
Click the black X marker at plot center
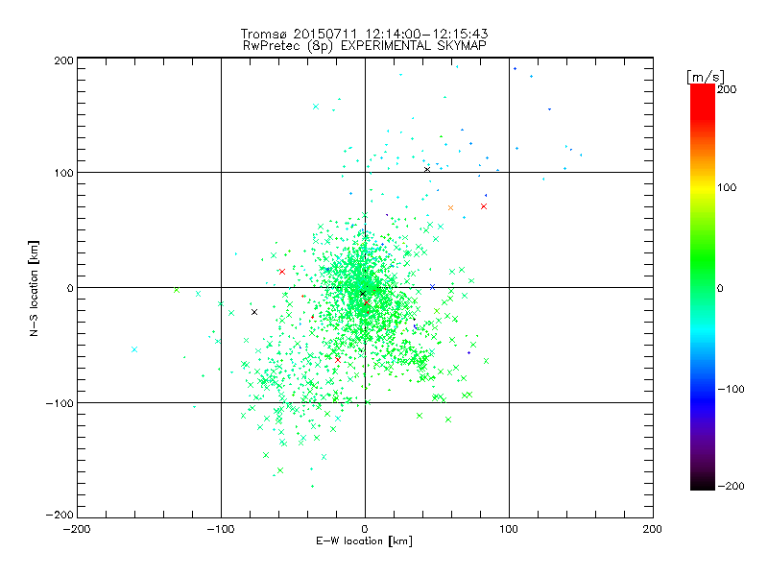[x=363, y=294]
